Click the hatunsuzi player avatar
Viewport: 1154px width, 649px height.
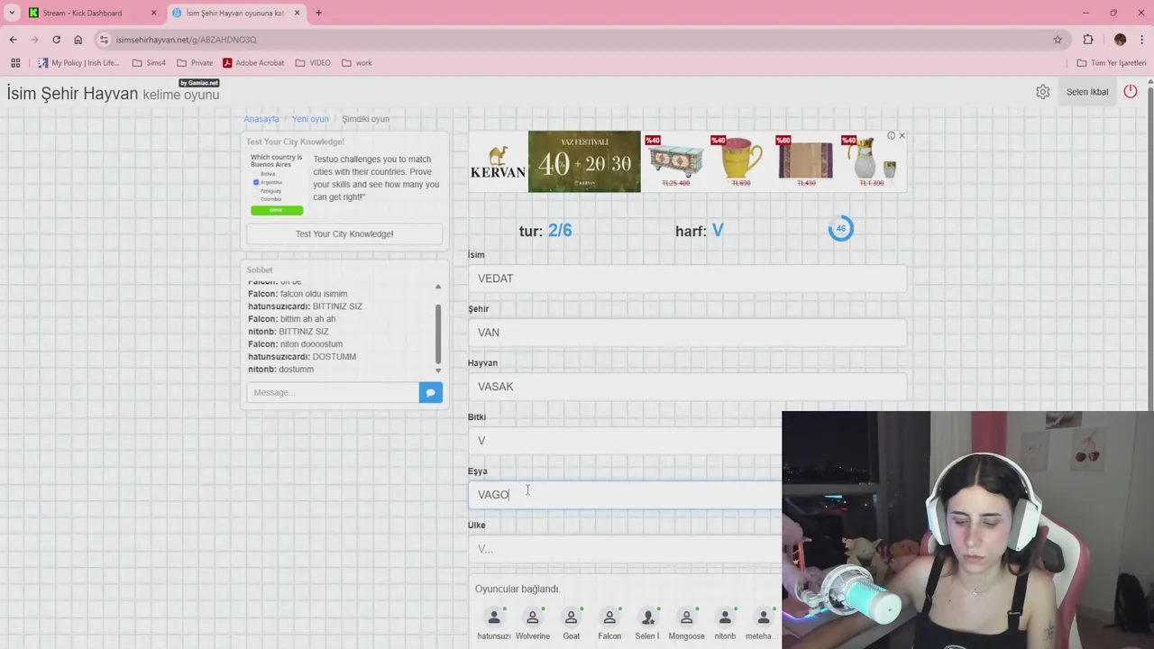(494, 617)
